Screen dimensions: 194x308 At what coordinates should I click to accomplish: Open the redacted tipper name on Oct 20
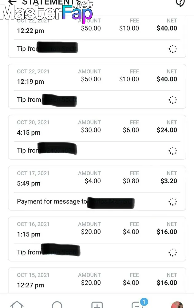pos(57,148)
